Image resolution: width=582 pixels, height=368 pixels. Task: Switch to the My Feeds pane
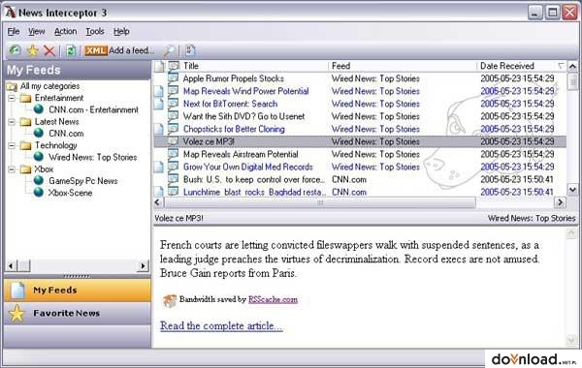tap(78, 291)
